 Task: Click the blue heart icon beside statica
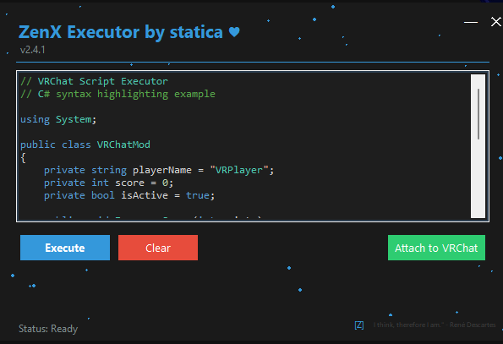click(x=234, y=32)
